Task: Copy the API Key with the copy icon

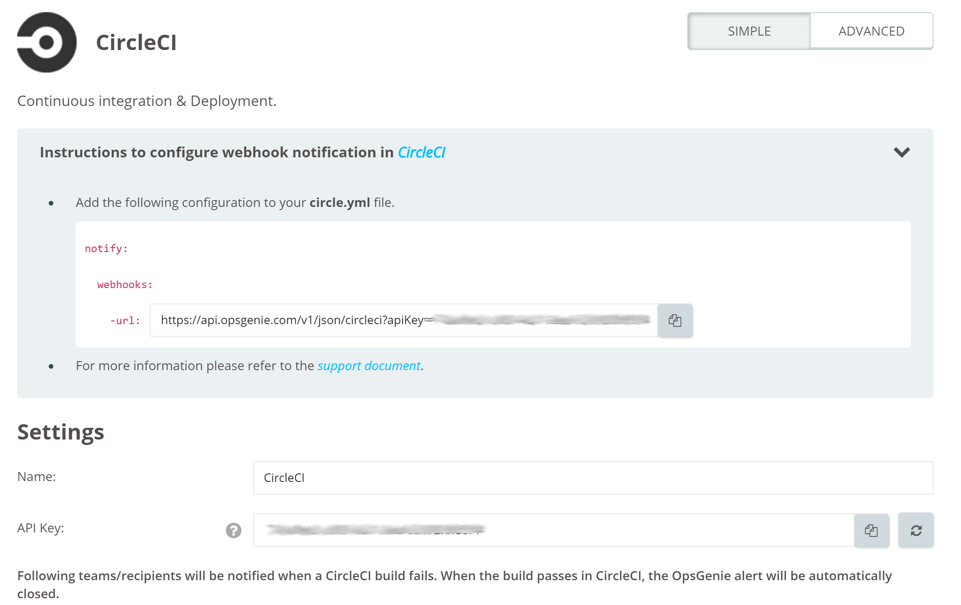Action: tap(871, 530)
